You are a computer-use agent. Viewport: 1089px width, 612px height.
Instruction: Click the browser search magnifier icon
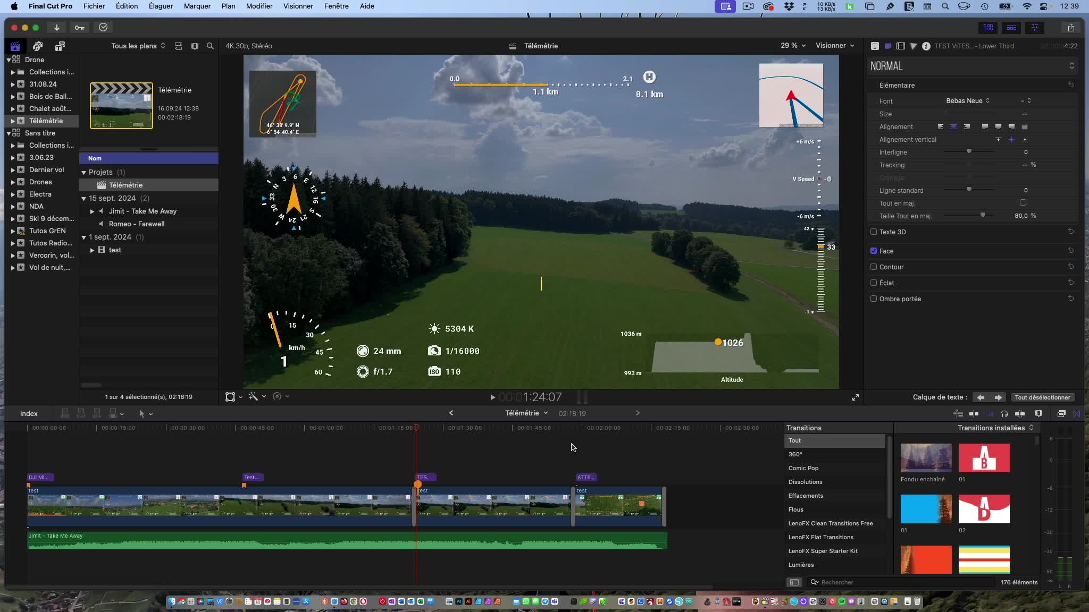click(210, 46)
